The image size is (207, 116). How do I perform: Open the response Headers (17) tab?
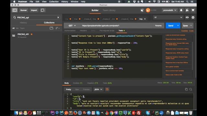tap(93, 83)
